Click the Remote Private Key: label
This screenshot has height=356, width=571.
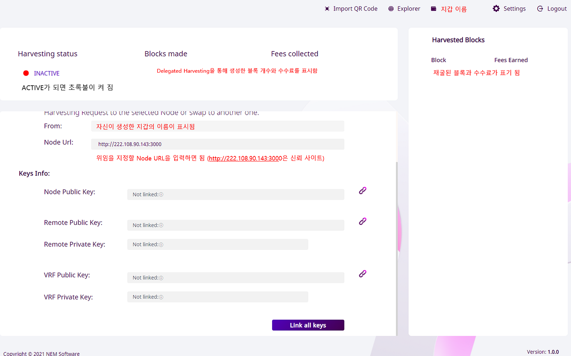(75, 245)
